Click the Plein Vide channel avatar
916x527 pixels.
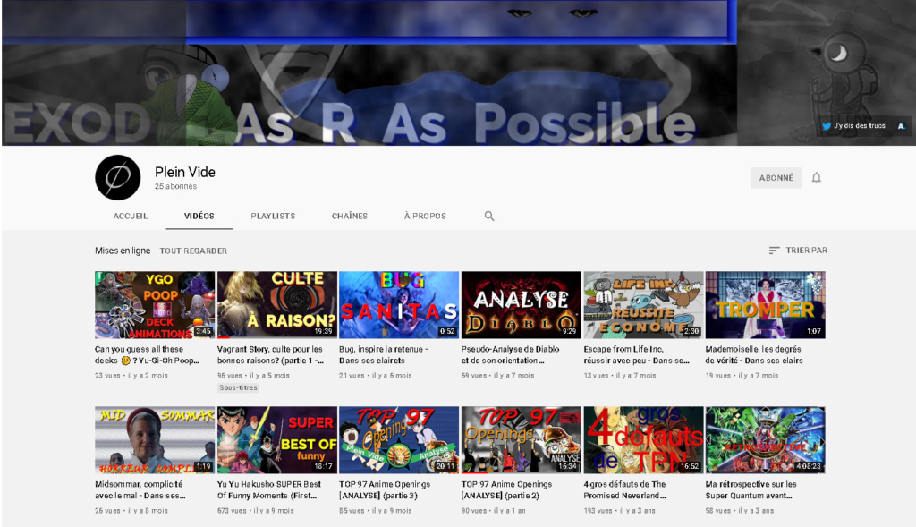coord(118,178)
